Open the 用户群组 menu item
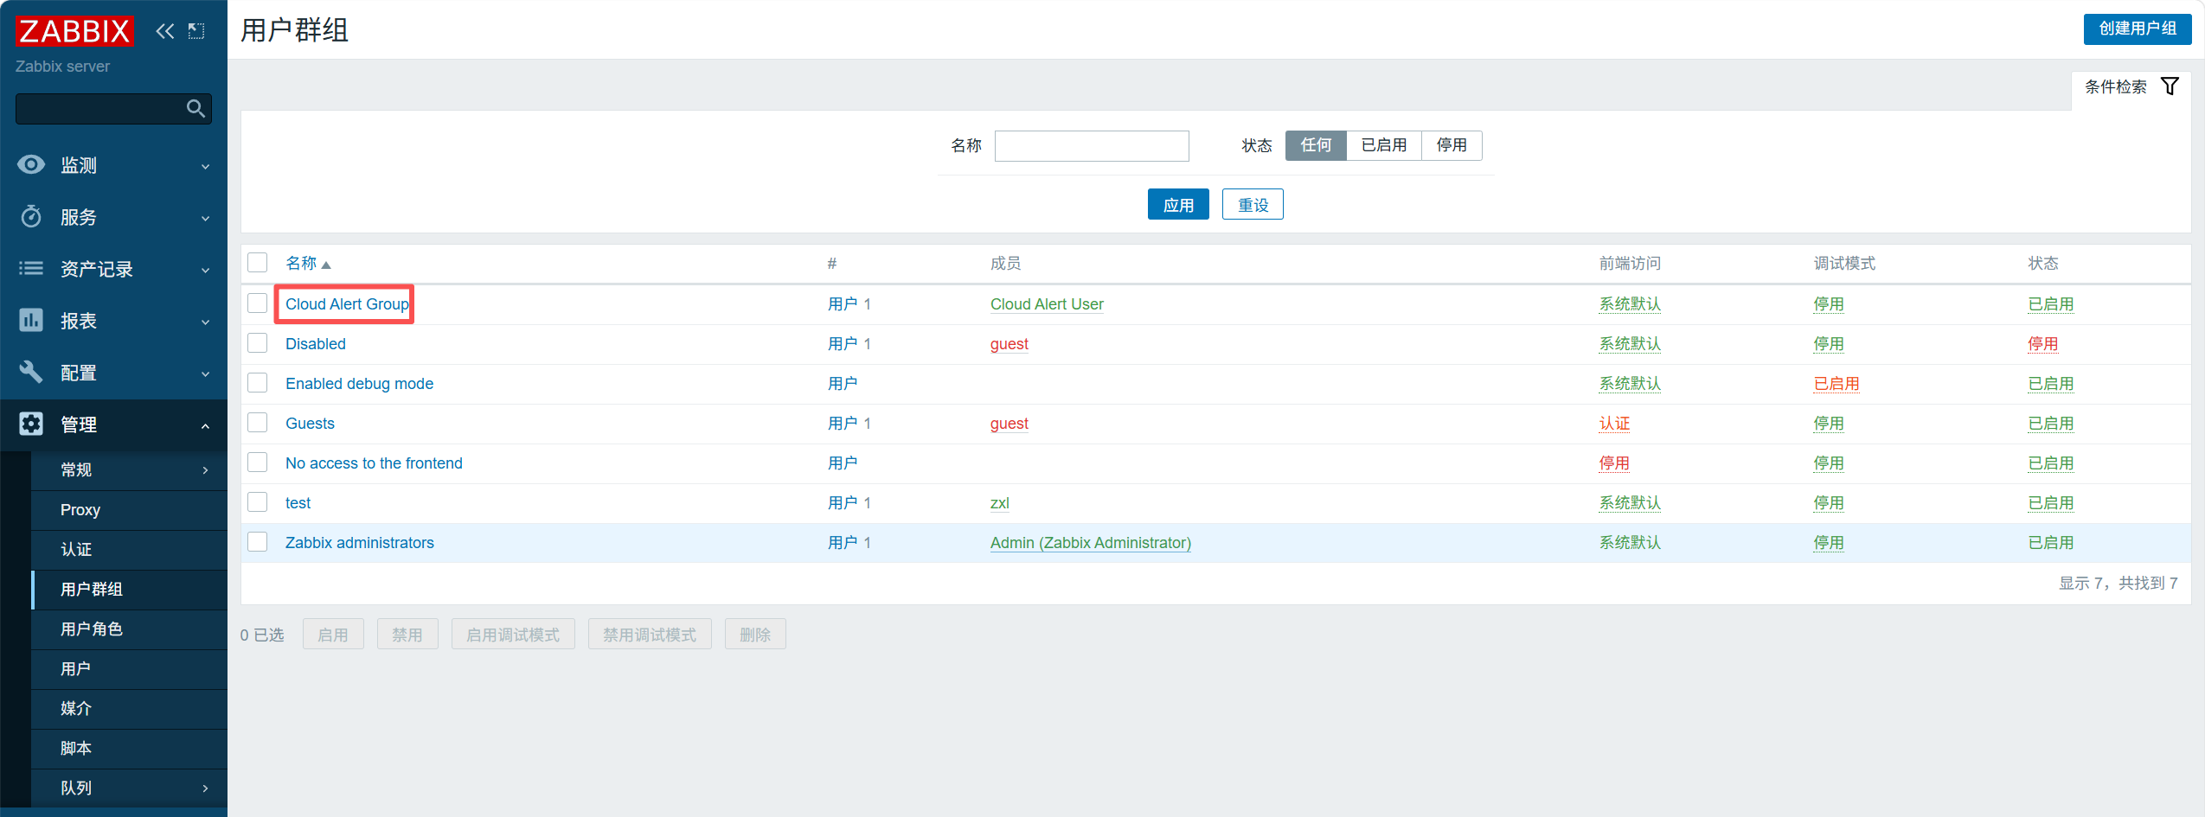2205x817 pixels. point(129,590)
